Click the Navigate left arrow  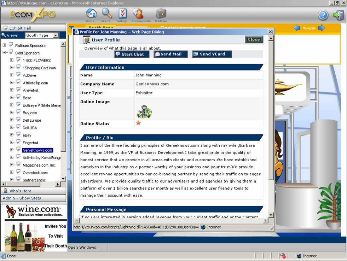(297, 28)
